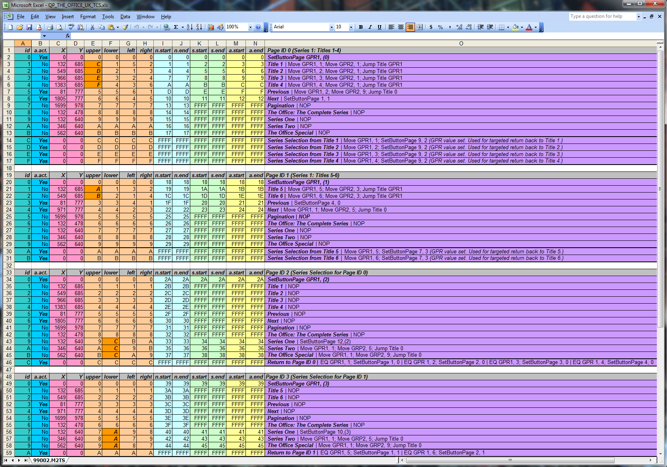Viewport: 667px width, 467px height.
Task: Toggle the highlighted Align Right button
Action: point(410,27)
